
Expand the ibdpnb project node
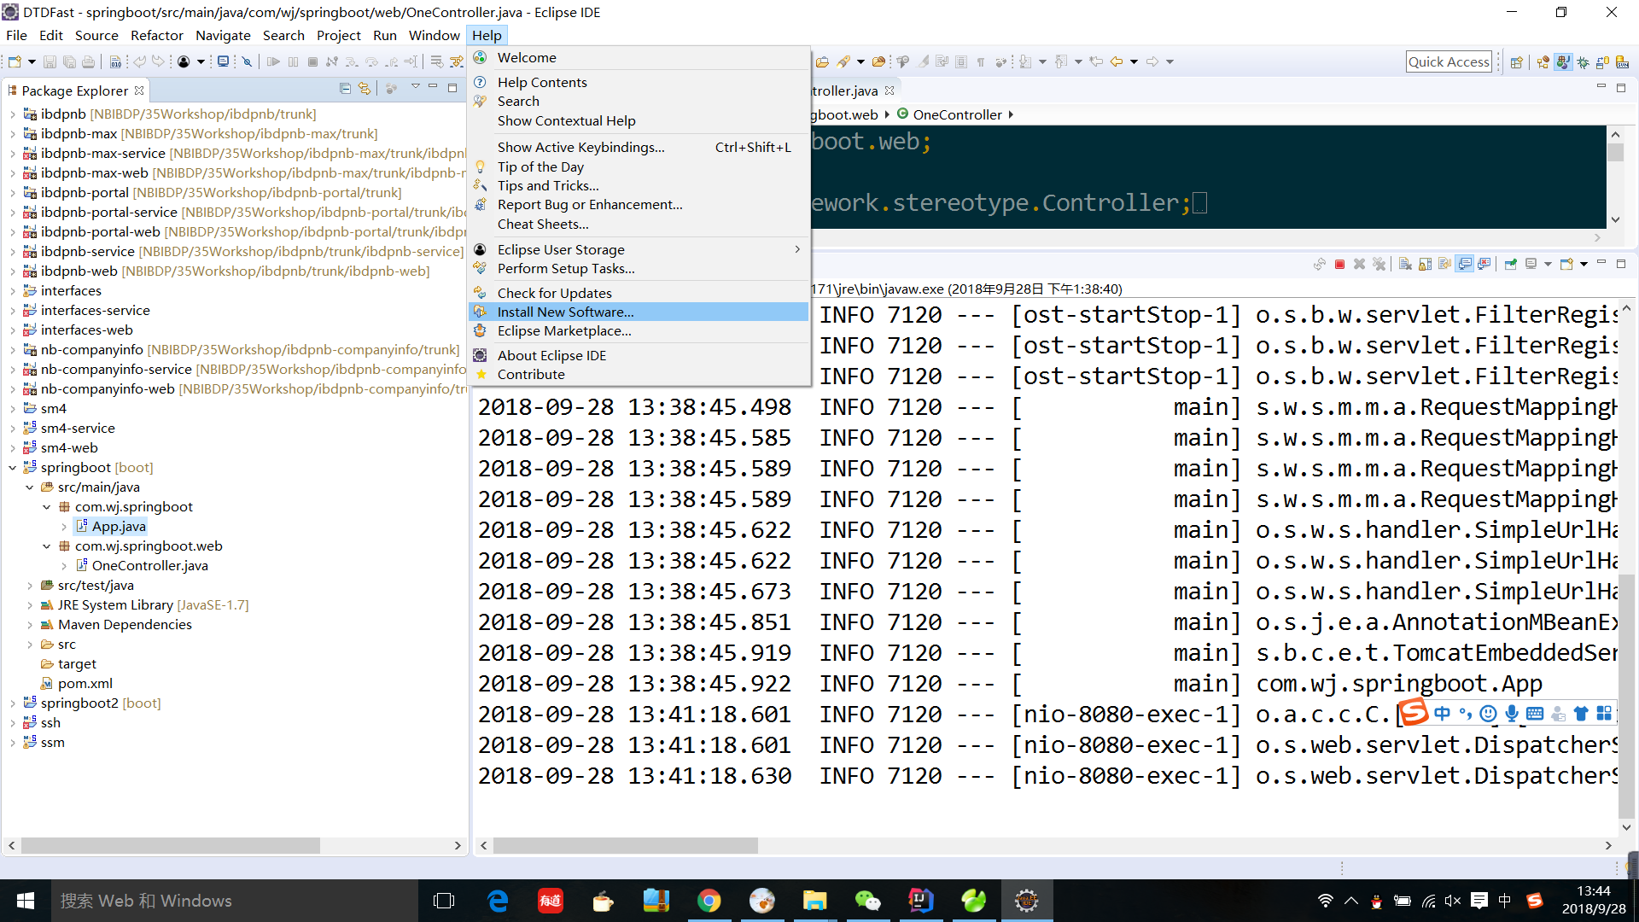point(13,114)
